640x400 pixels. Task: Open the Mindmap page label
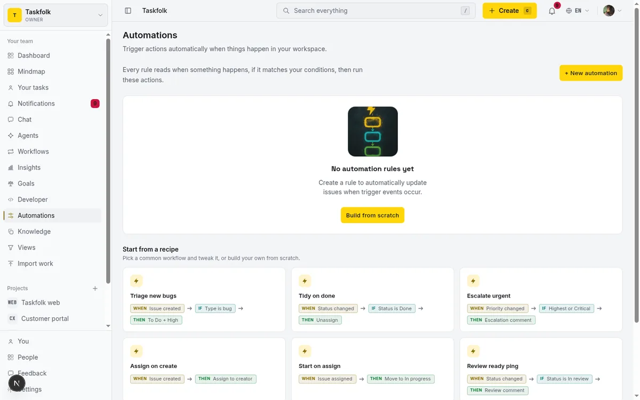(x=31, y=71)
